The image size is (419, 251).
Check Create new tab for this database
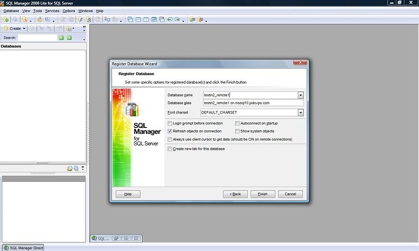point(169,149)
